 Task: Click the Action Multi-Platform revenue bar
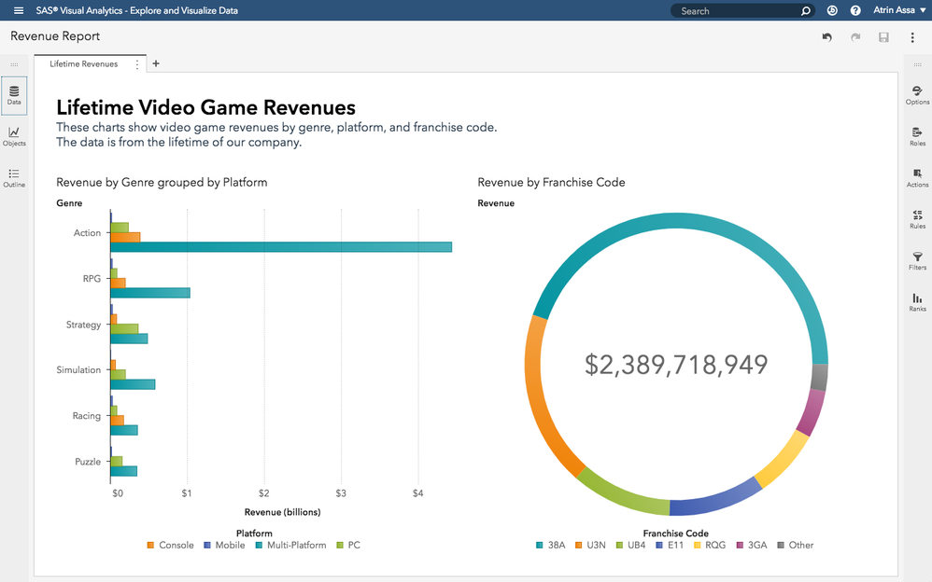280,247
